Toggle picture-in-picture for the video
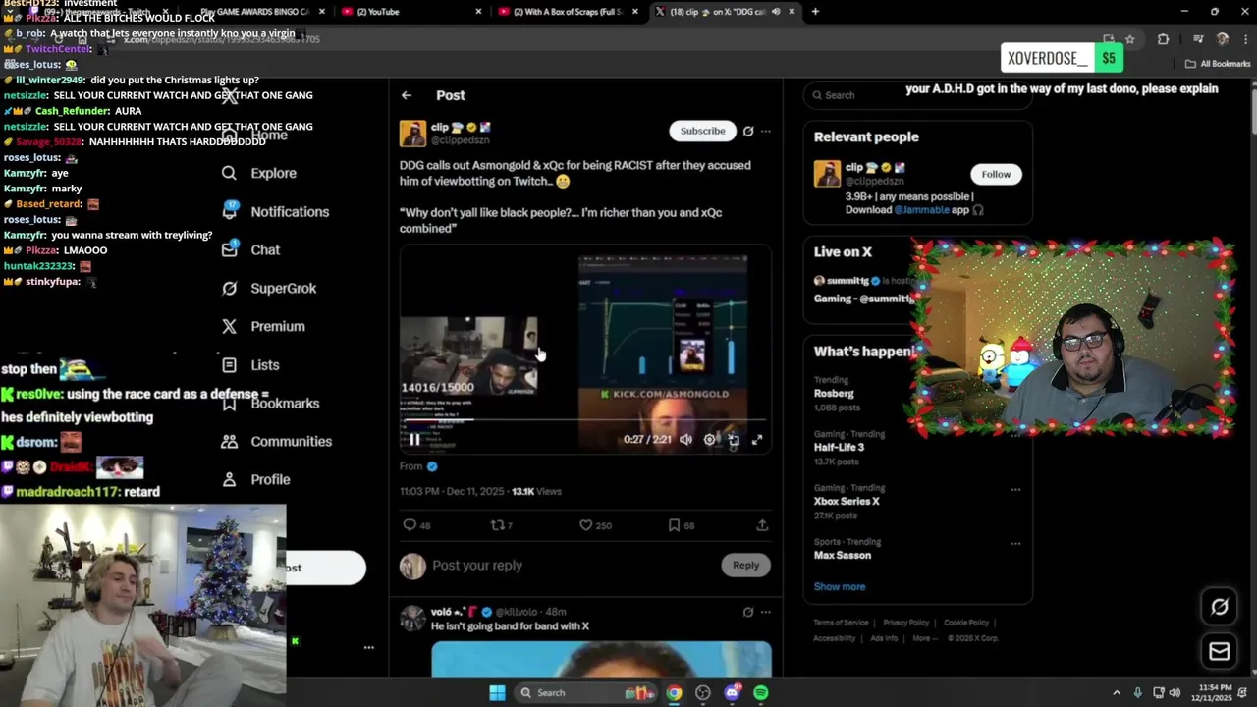Screen dimensions: 1257x707 (x=734, y=440)
